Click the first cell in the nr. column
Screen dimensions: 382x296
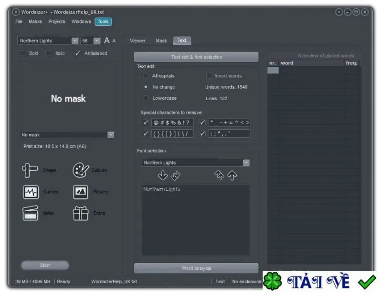click(x=273, y=70)
